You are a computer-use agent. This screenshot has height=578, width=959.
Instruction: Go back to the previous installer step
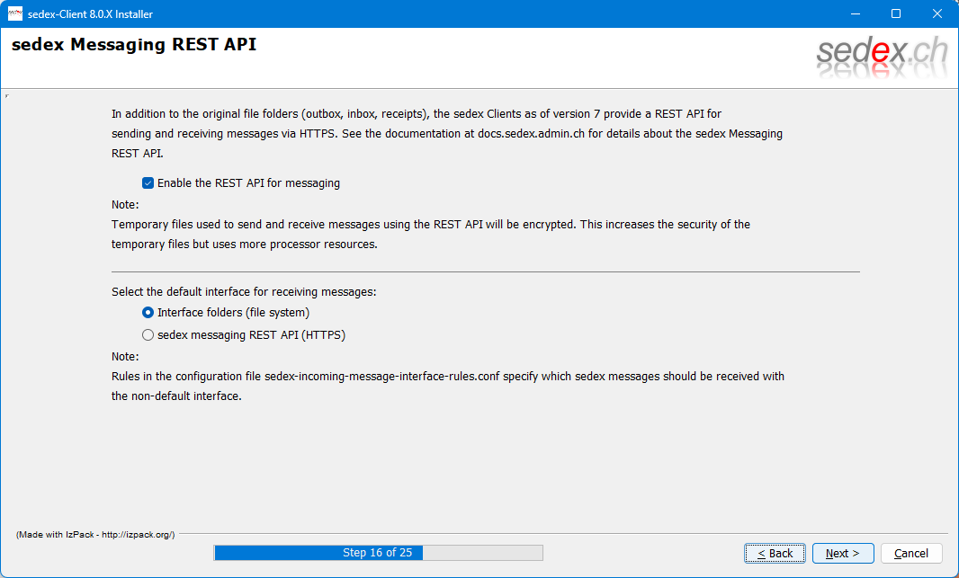(x=775, y=553)
